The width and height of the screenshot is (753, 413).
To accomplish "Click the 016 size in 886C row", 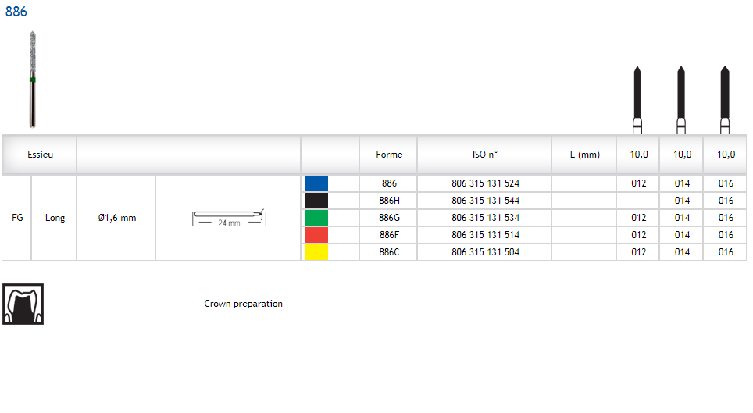I will (x=725, y=252).
